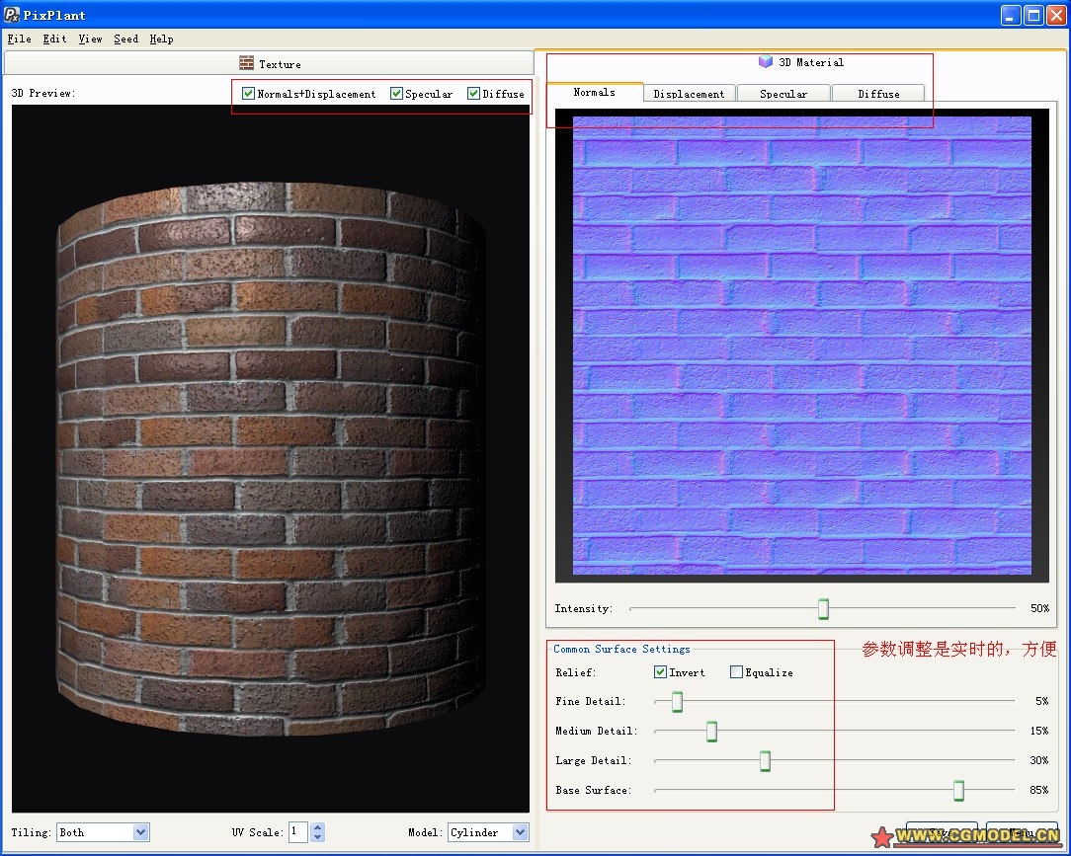Uncheck the Invert relief option

pos(660,672)
